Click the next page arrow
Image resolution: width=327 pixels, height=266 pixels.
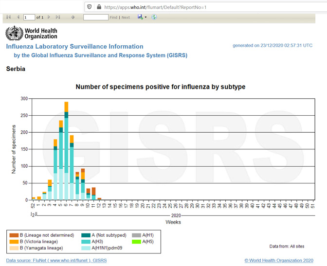[49, 17]
